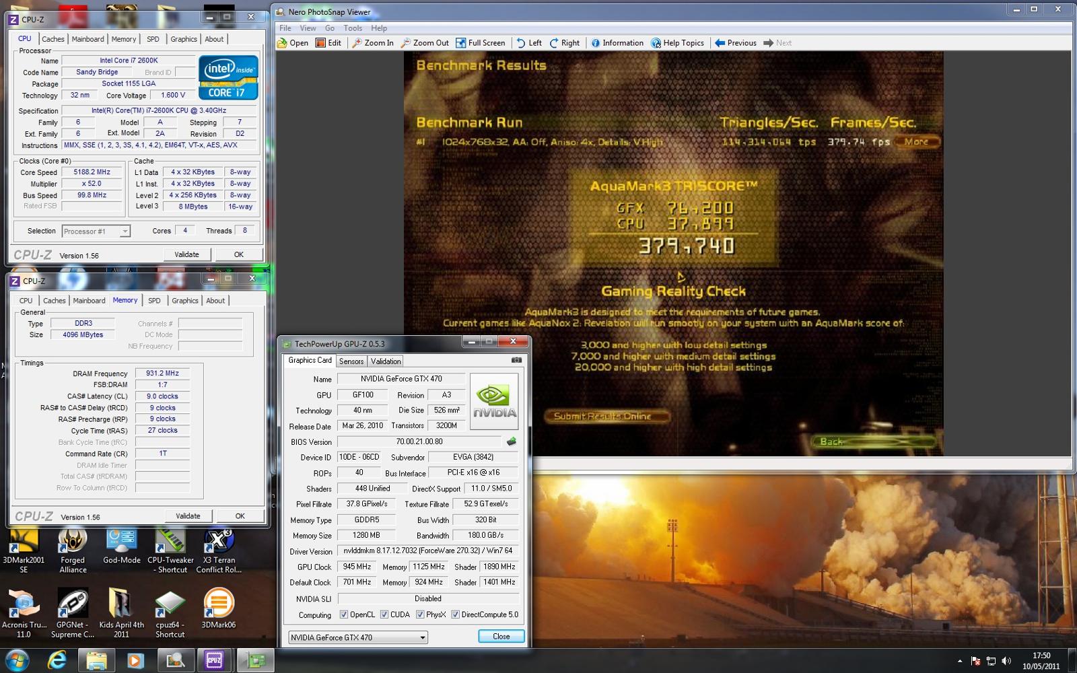This screenshot has height=673, width=1077.
Task: Open the Go menu in Nero PhotoSnap
Action: pyautogui.click(x=330, y=28)
